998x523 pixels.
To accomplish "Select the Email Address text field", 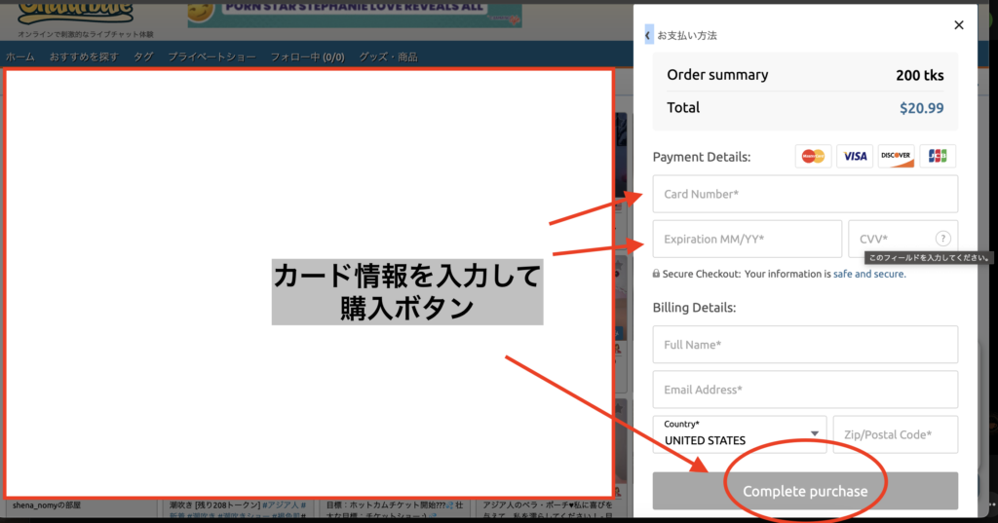I will (x=805, y=390).
